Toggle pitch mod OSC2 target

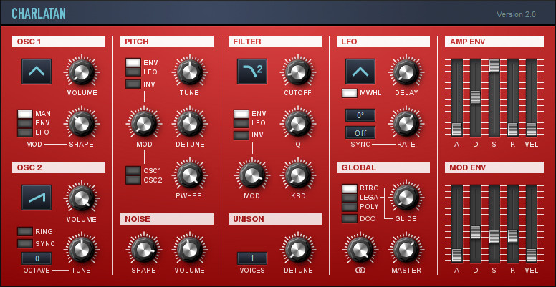[x=133, y=180]
